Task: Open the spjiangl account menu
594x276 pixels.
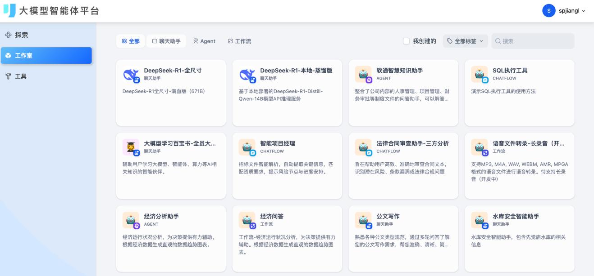Action: tap(566, 10)
